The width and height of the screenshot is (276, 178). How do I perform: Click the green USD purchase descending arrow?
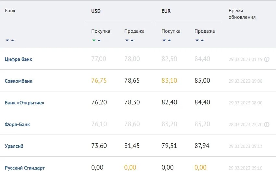click(x=94, y=41)
